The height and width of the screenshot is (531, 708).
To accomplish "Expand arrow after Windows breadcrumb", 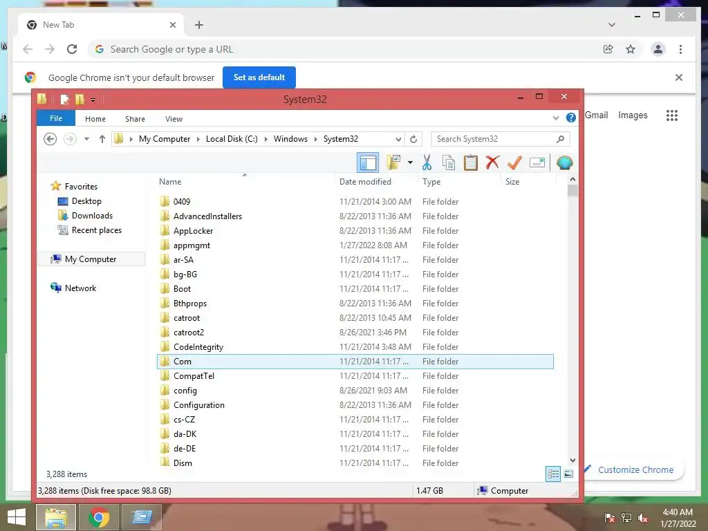I will [x=315, y=139].
